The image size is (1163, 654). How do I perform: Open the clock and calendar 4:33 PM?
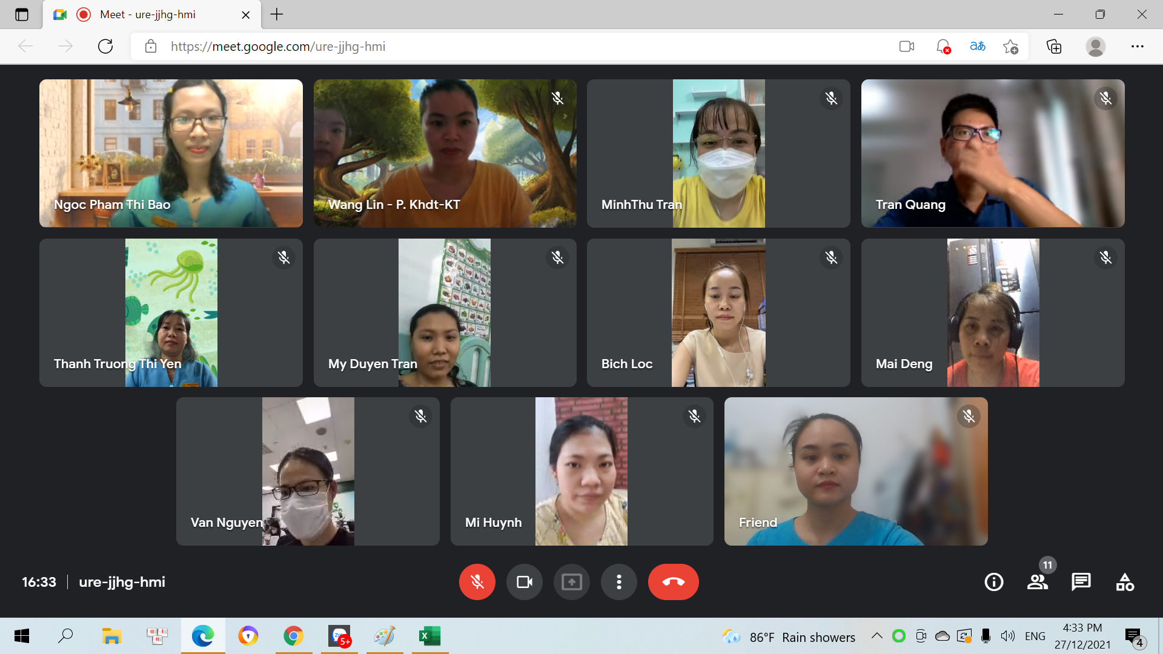(1082, 636)
